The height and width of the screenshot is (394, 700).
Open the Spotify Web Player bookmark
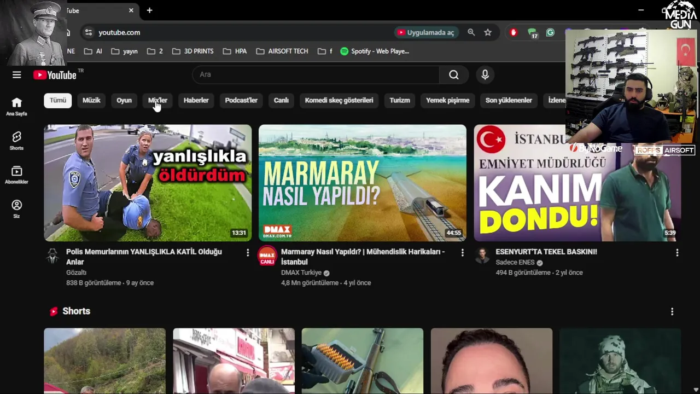click(x=375, y=51)
